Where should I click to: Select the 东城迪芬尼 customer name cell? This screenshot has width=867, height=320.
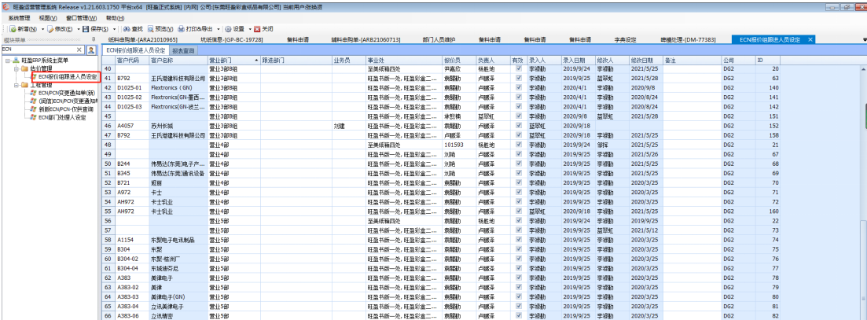tap(177, 268)
